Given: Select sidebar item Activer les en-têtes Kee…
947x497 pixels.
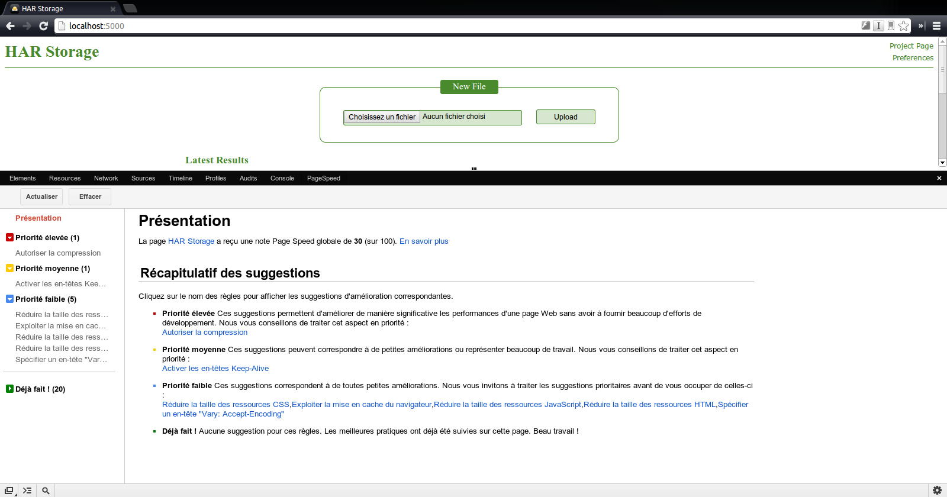Looking at the screenshot, I should point(60,283).
